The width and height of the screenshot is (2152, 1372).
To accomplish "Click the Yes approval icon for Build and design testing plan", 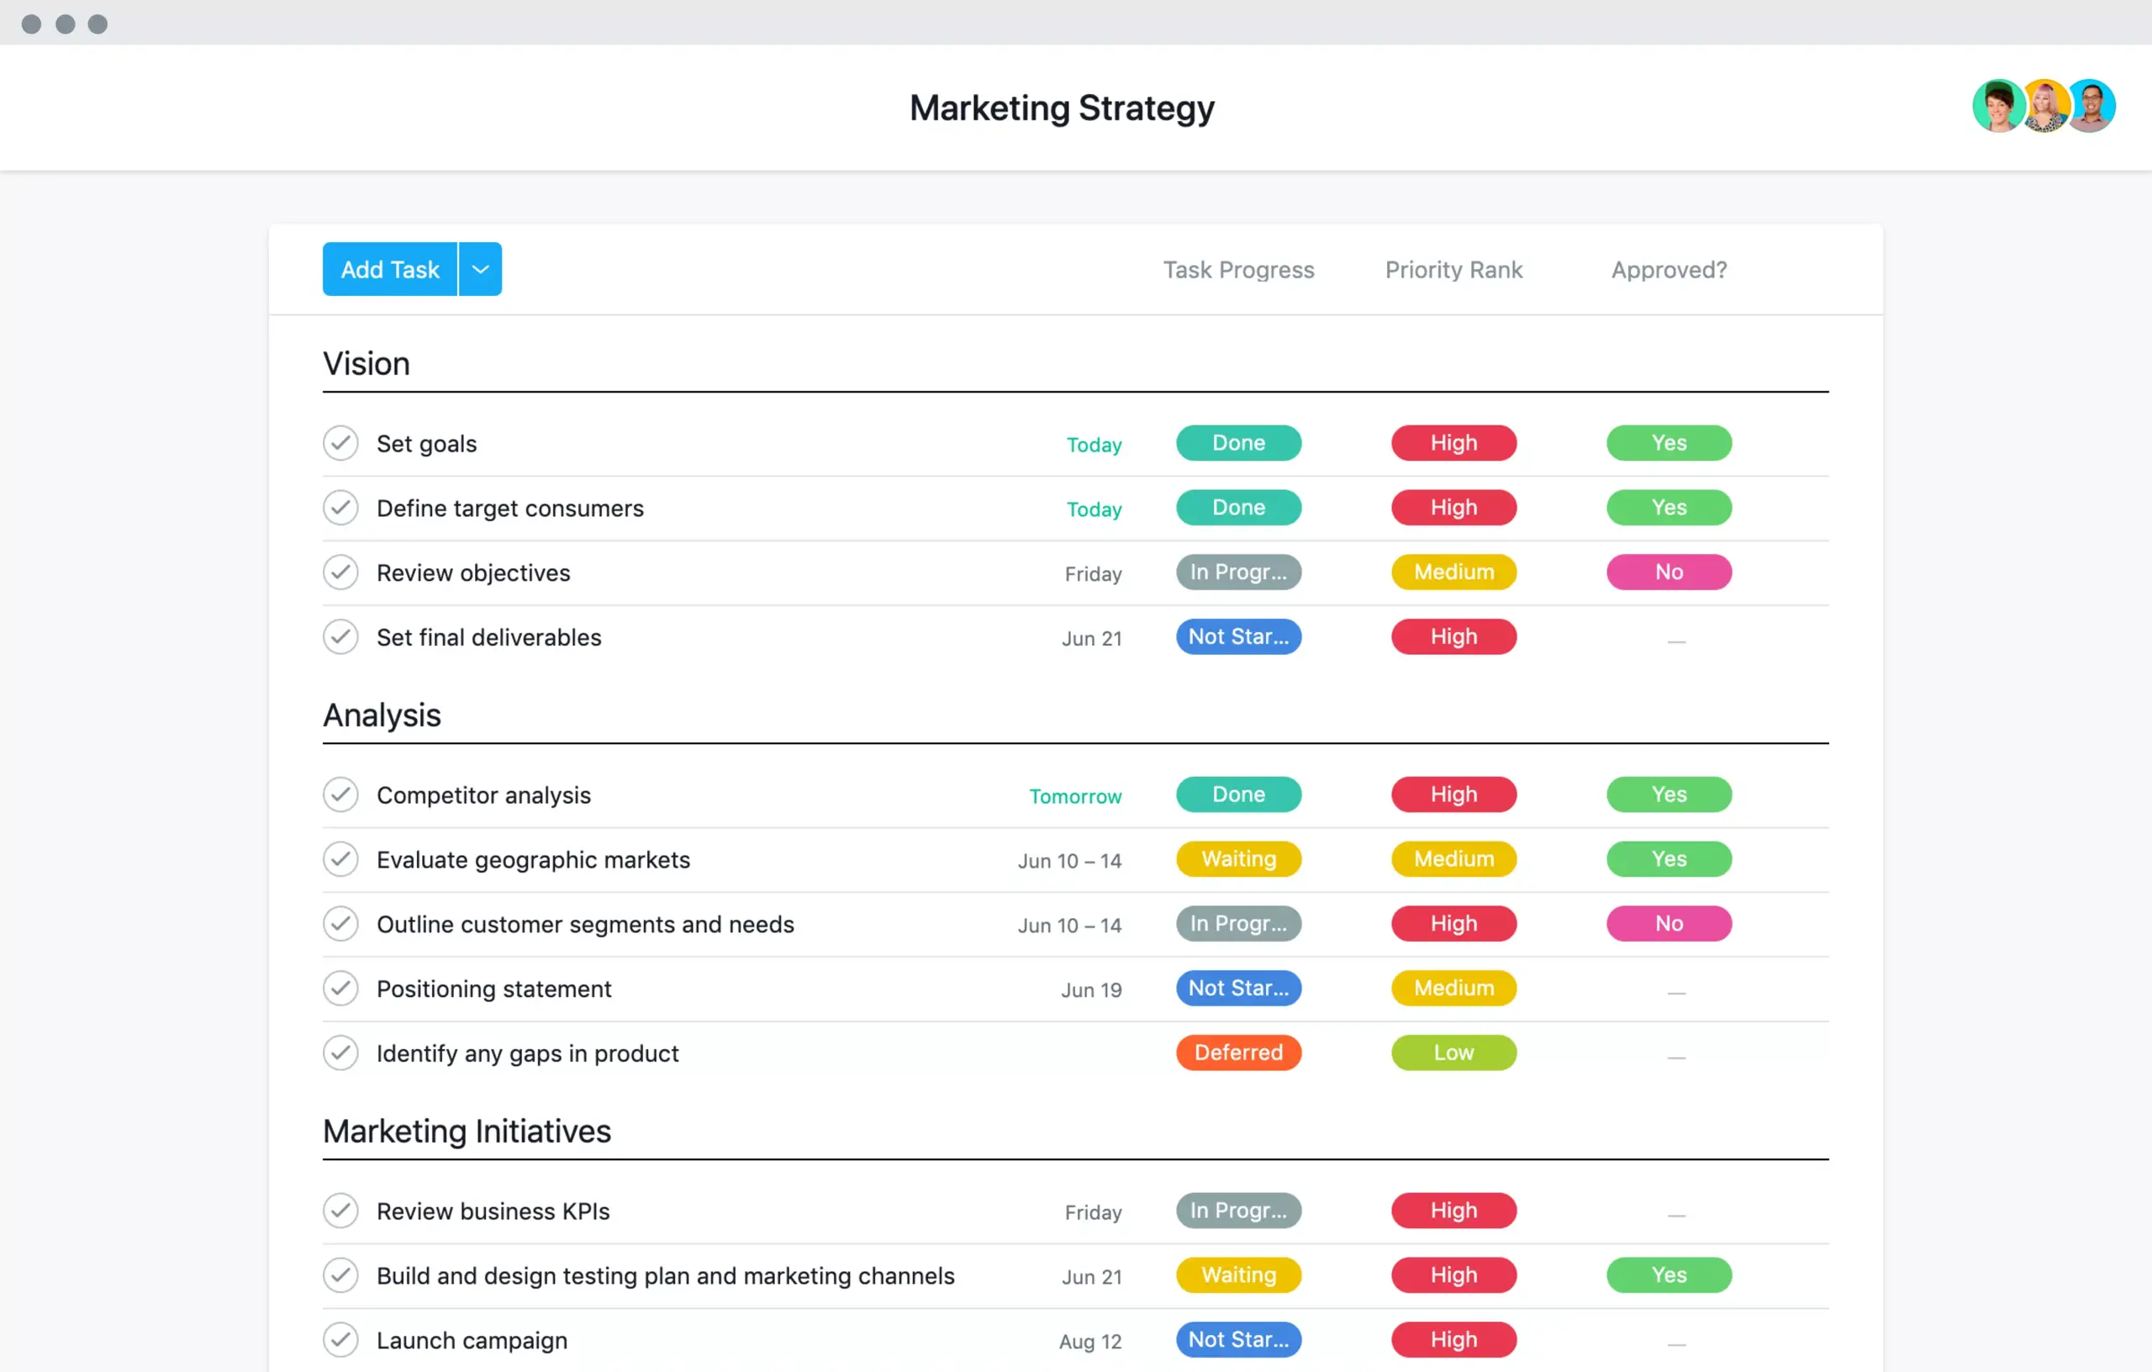I will pos(1669,1273).
